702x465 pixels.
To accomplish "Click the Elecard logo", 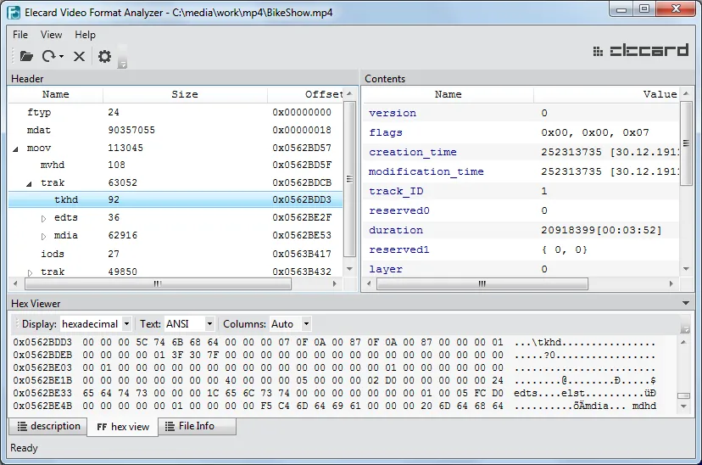I will (641, 51).
